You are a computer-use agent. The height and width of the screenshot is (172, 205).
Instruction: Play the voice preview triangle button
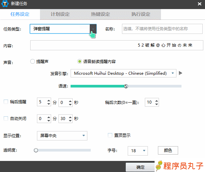coord(180,73)
